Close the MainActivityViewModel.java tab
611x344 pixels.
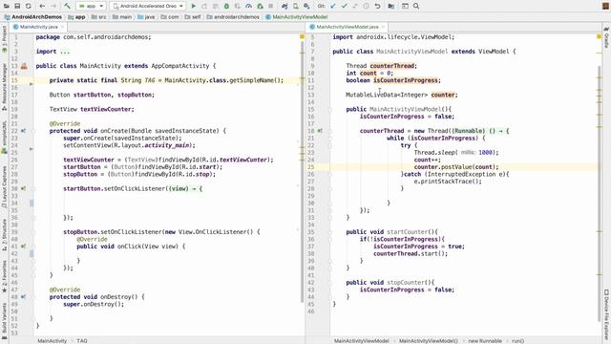pos(384,27)
